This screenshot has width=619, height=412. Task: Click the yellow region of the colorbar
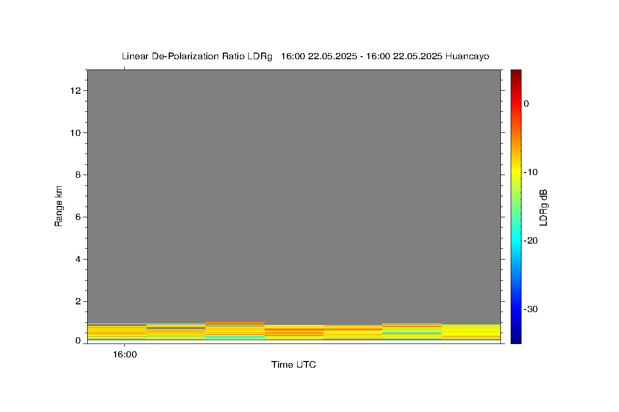point(516,171)
